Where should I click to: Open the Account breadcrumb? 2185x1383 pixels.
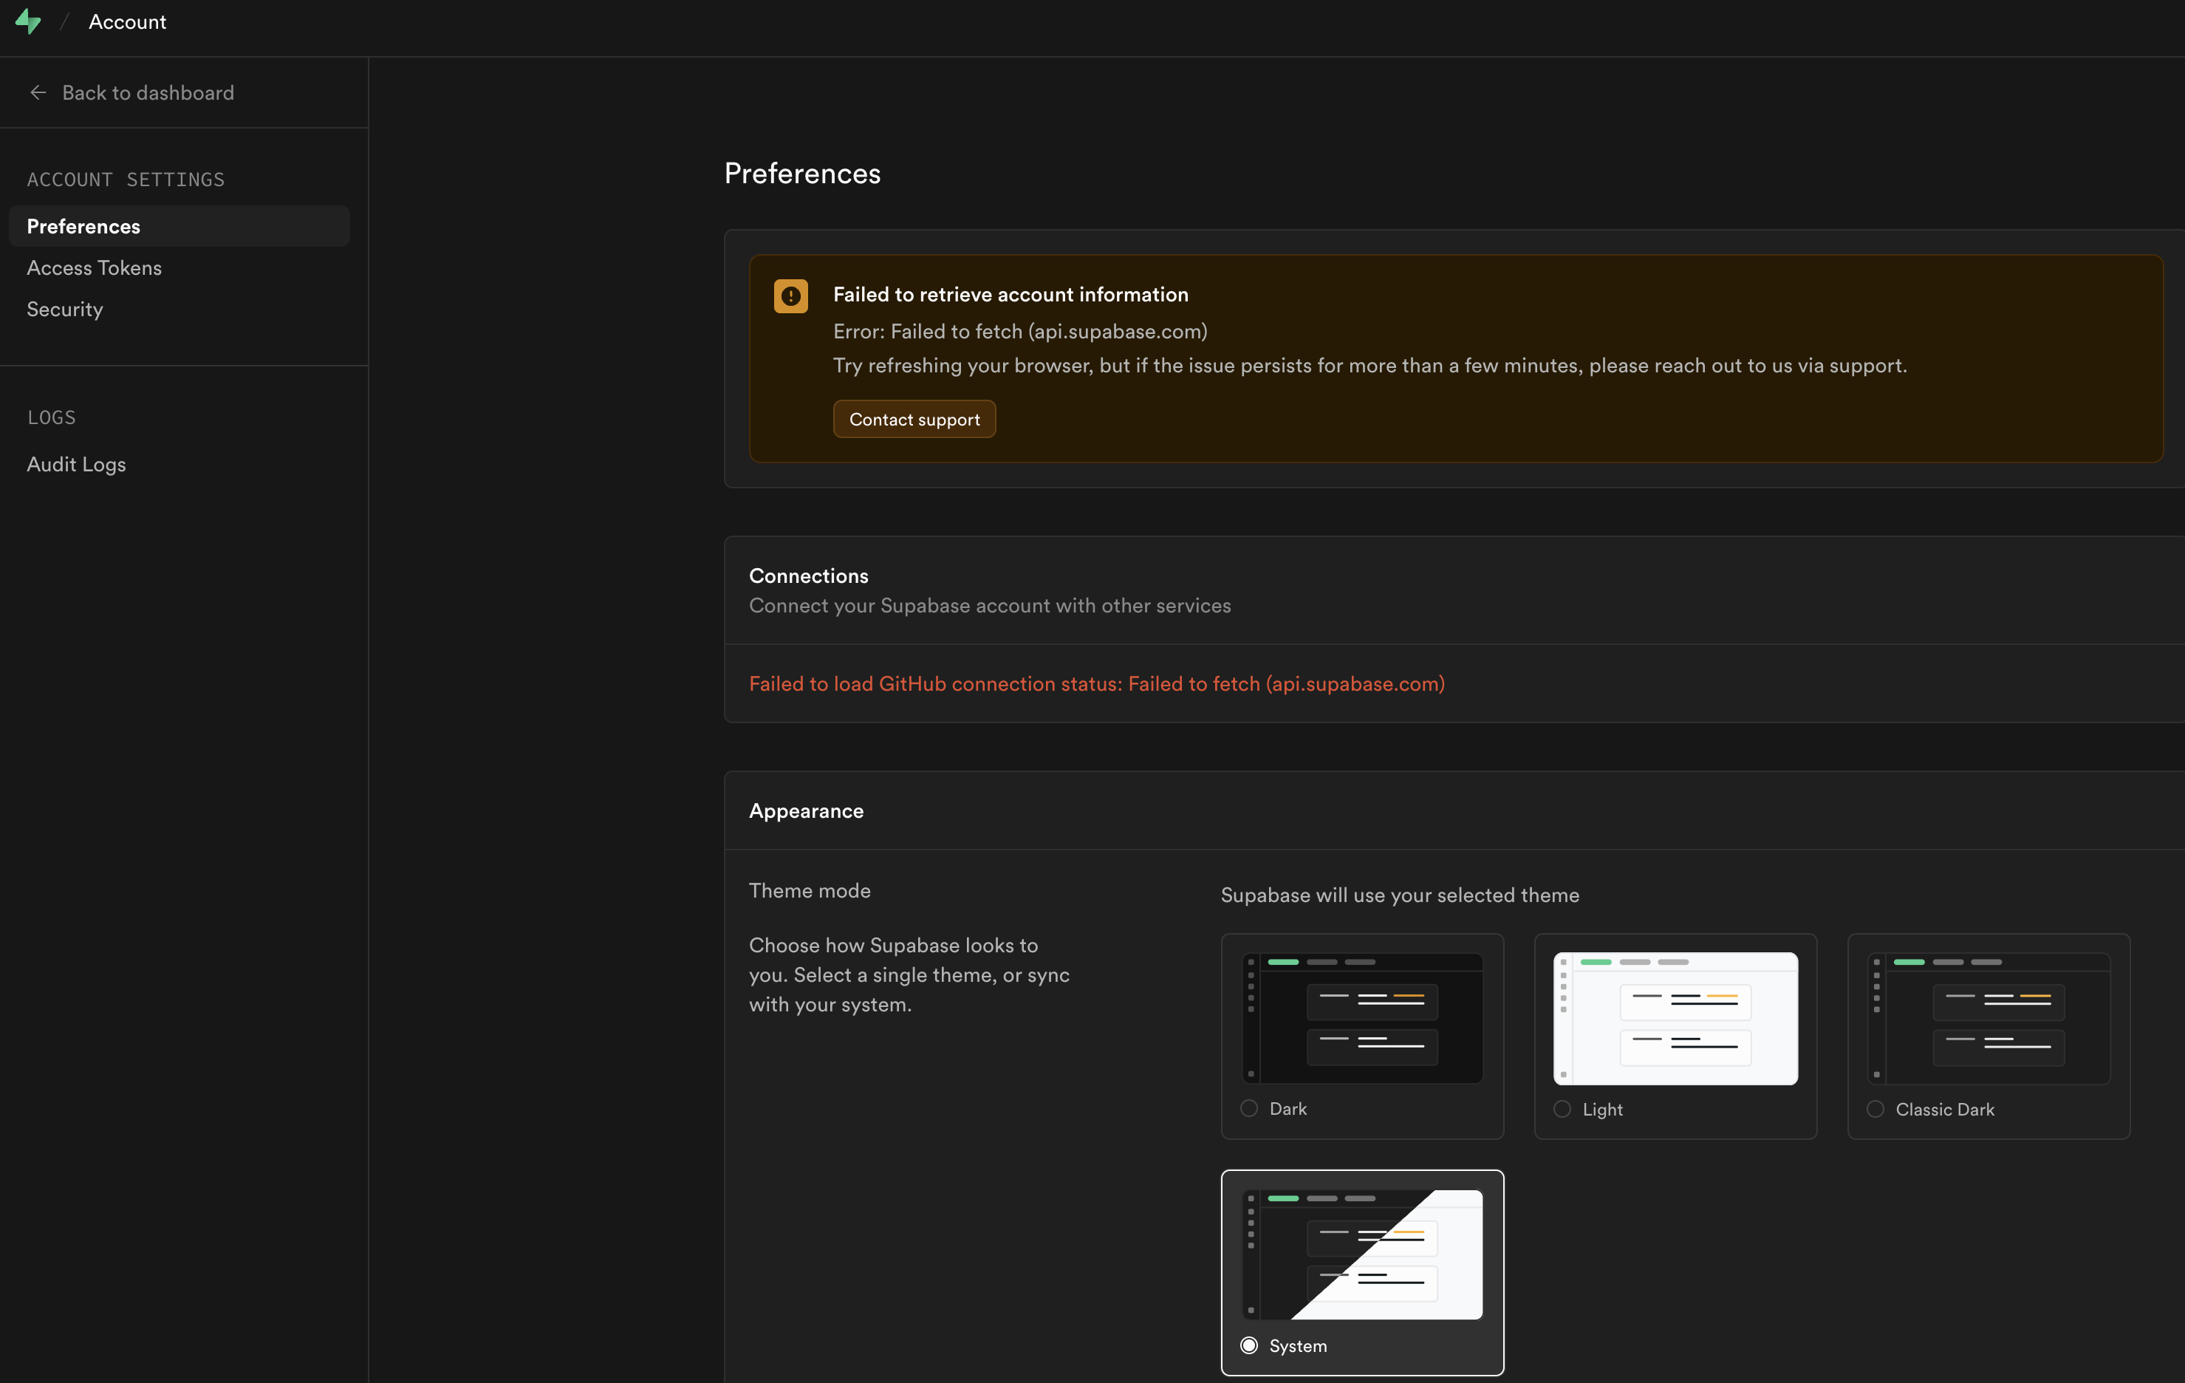[x=127, y=21]
